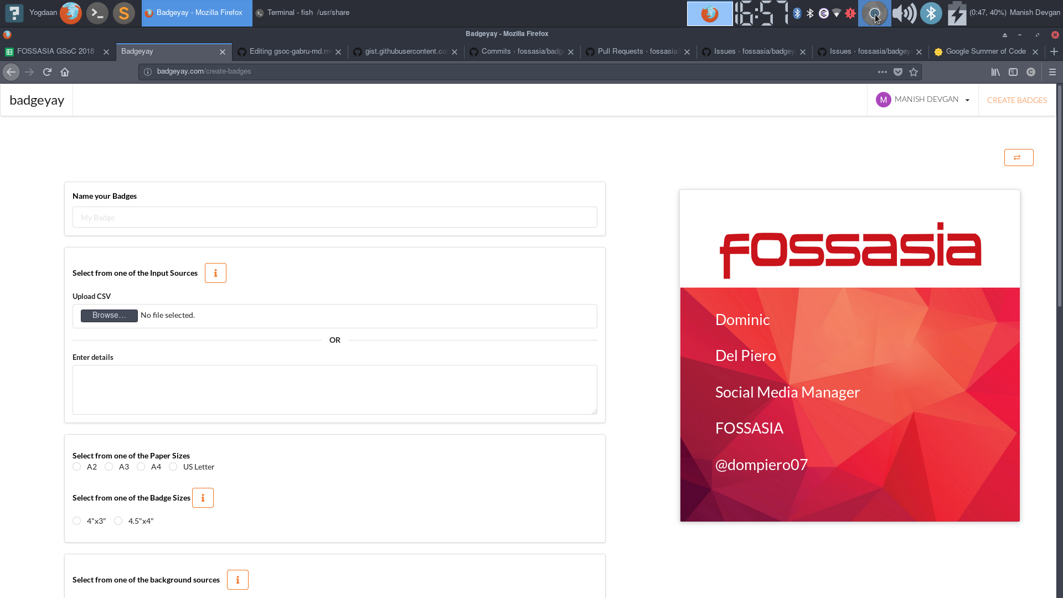This screenshot has width=1063, height=598.
Task: Save page to Pocket
Action: click(x=898, y=72)
